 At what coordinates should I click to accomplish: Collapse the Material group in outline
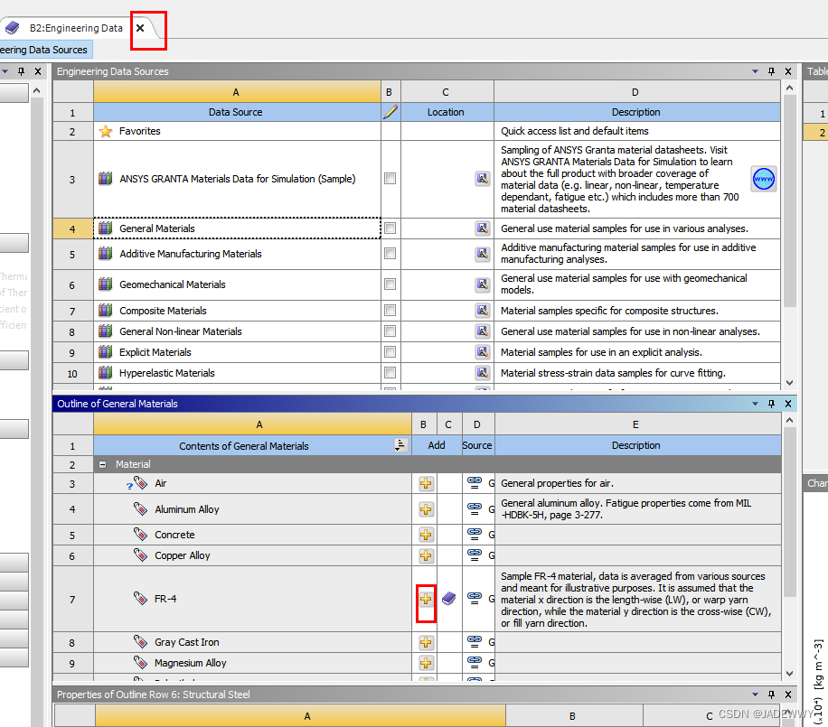pyautogui.click(x=103, y=464)
